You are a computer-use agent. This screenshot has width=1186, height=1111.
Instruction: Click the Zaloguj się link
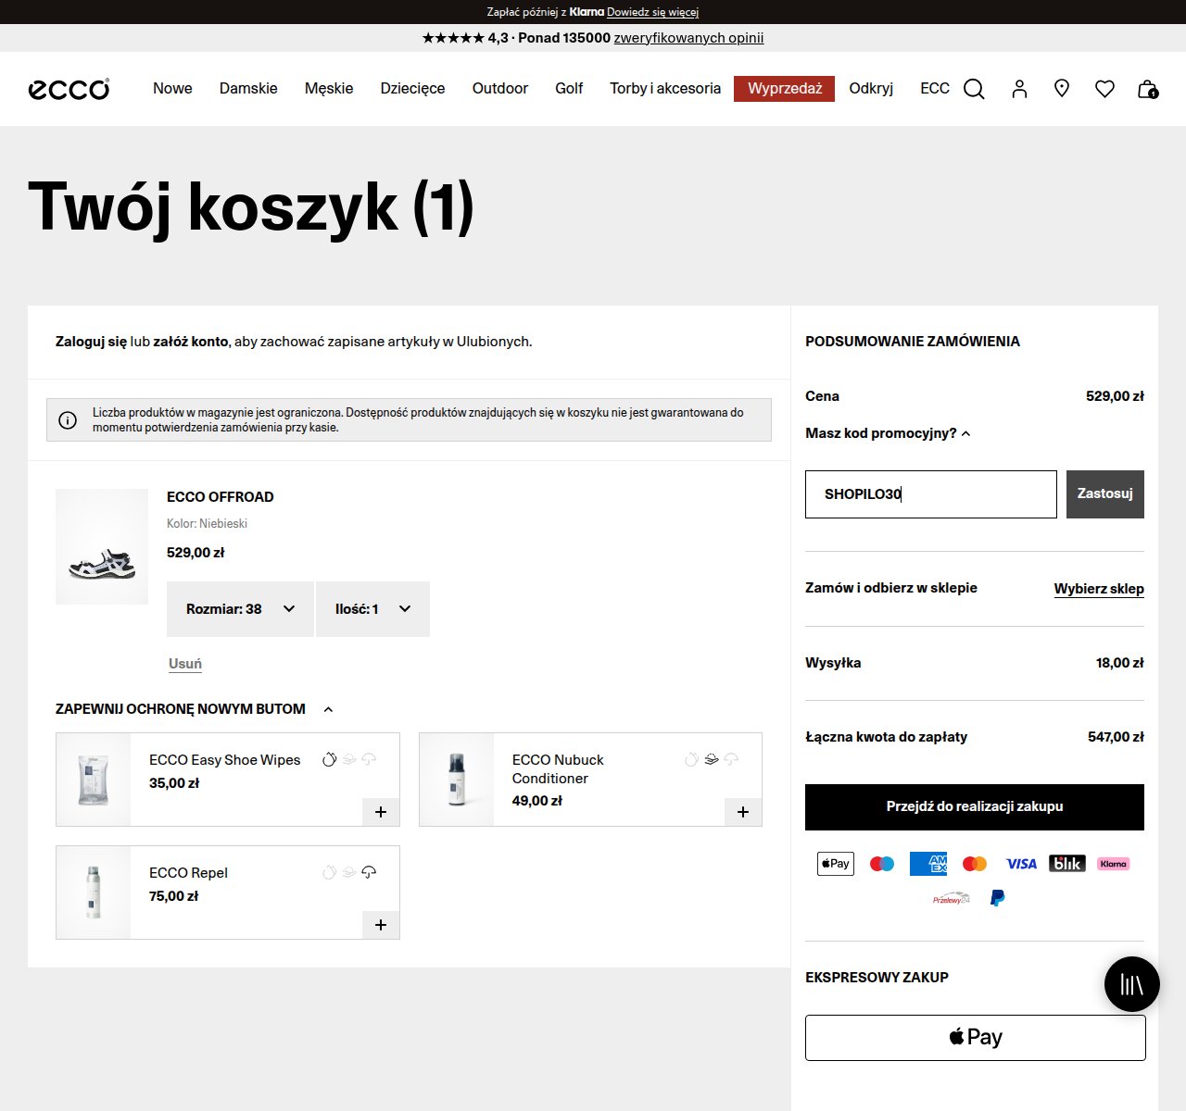click(91, 342)
